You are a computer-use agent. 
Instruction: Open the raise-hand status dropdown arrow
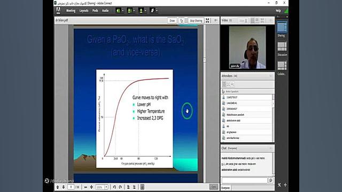tap(157, 11)
